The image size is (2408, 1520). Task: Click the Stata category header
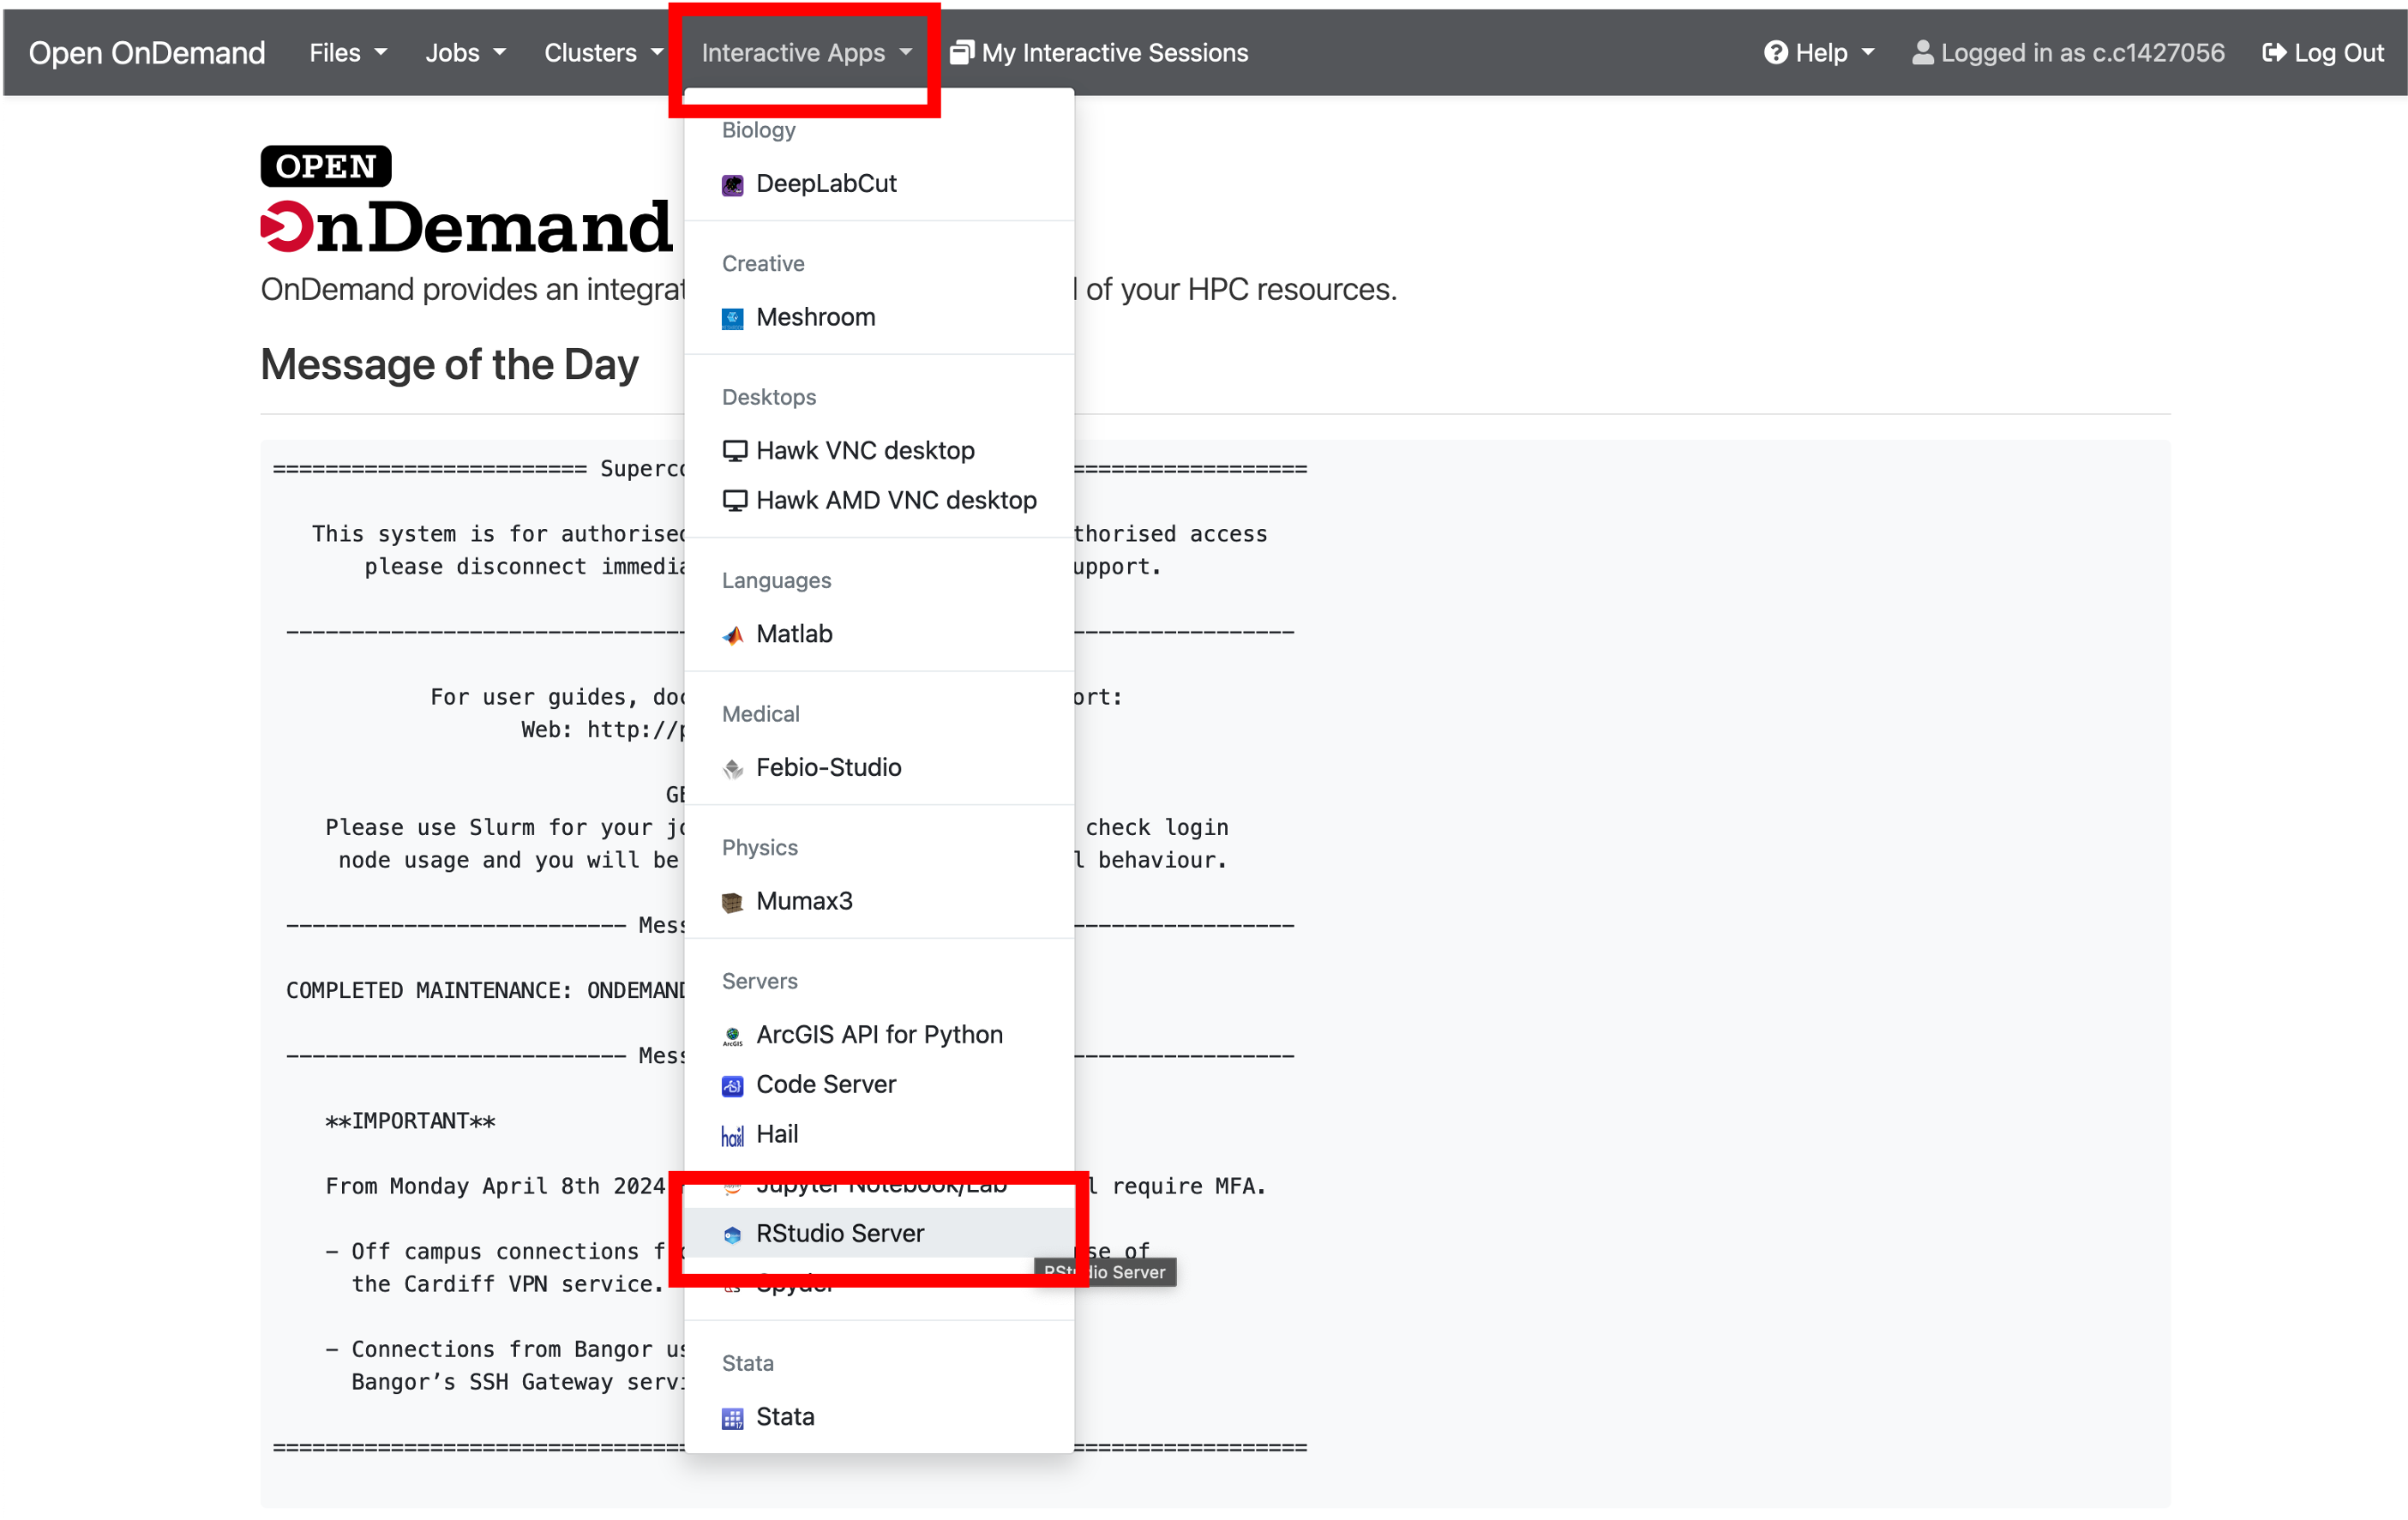point(748,1364)
